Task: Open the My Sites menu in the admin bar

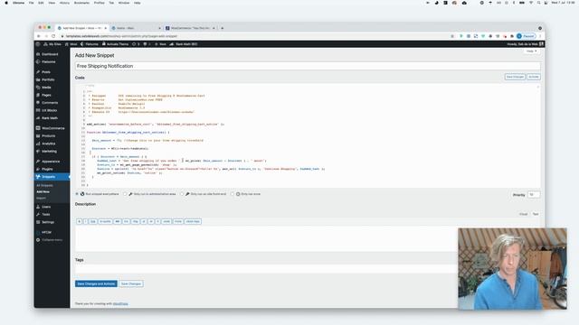Action: 52,44
